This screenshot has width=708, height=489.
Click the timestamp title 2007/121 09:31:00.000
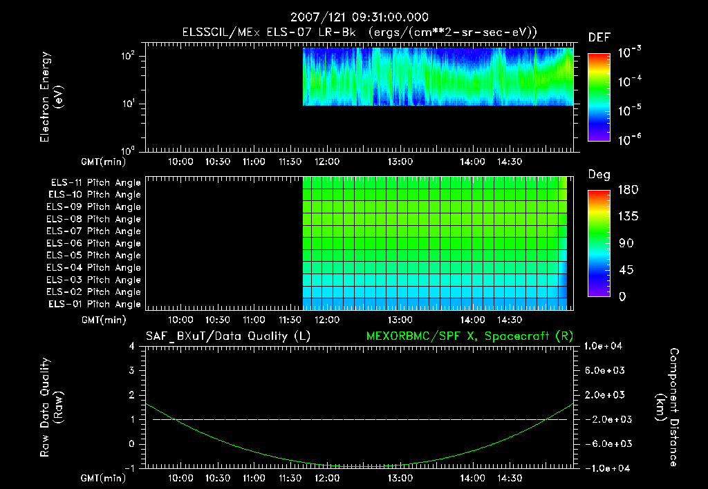coord(359,17)
